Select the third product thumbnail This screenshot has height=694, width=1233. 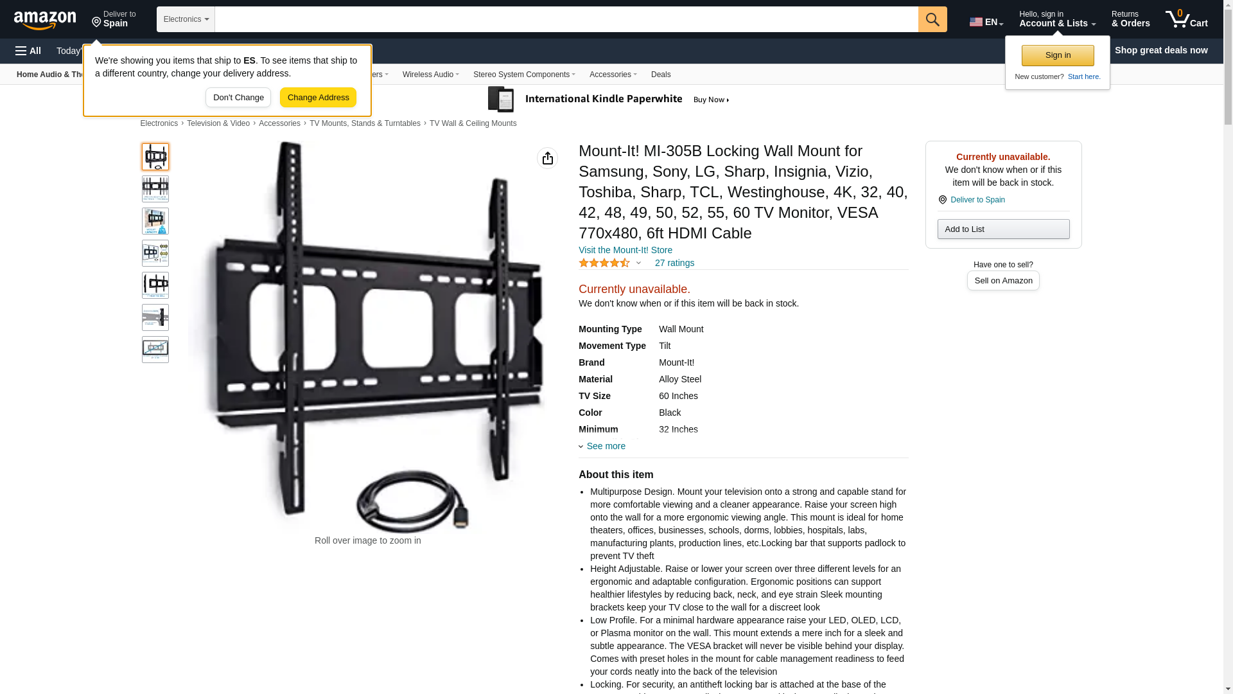click(x=155, y=221)
